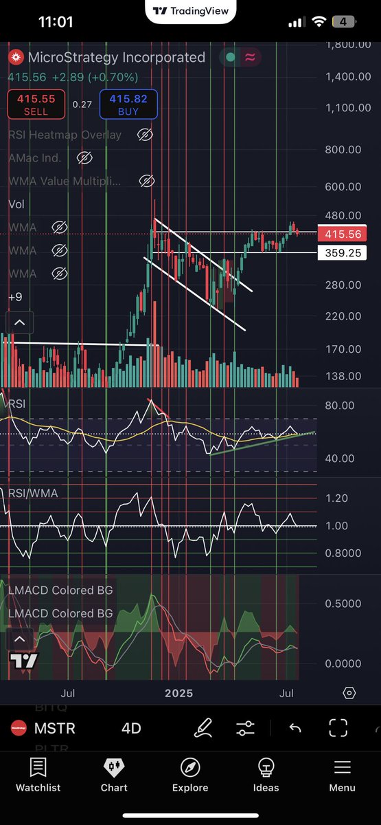Image resolution: width=381 pixels, height=825 pixels.
Task: Tap the horizontal line price label 359.25
Action: point(341,253)
